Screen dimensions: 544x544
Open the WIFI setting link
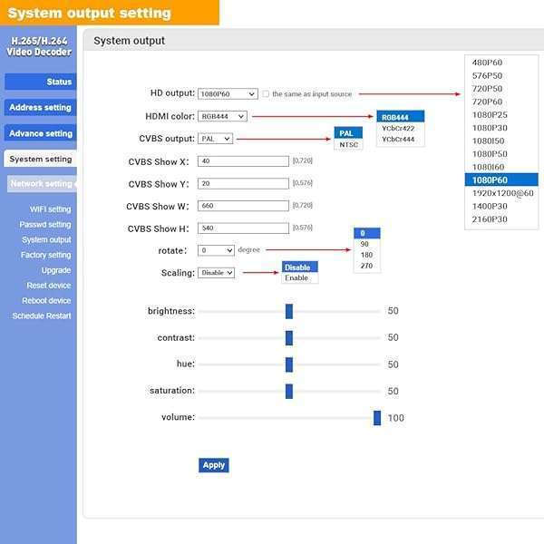click(x=50, y=209)
